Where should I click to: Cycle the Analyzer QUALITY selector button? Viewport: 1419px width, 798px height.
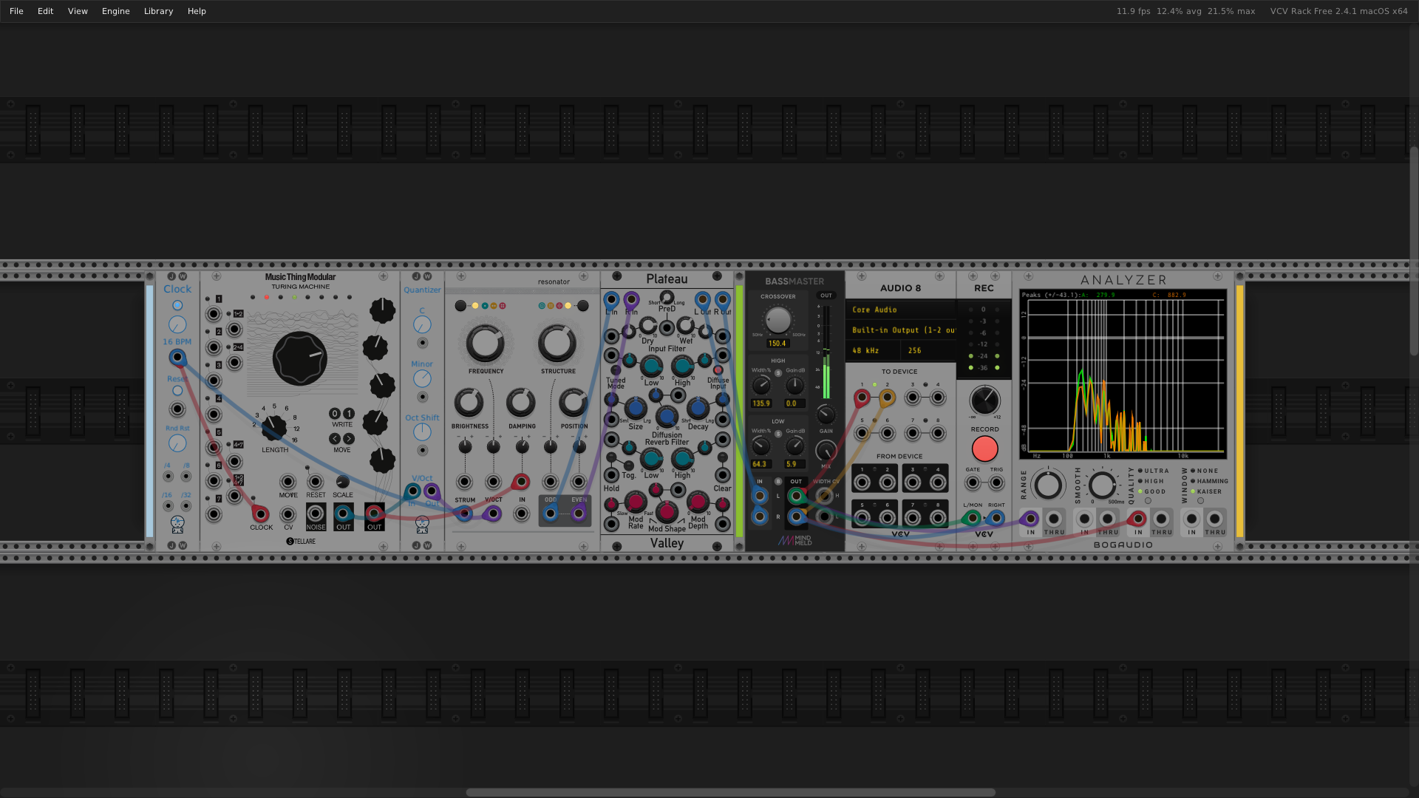(x=1148, y=501)
